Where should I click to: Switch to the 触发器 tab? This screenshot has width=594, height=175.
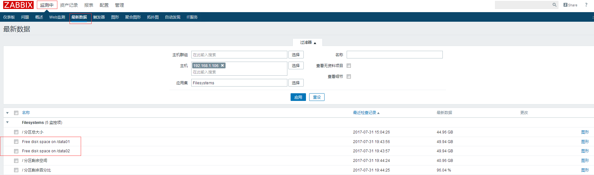tap(99, 17)
